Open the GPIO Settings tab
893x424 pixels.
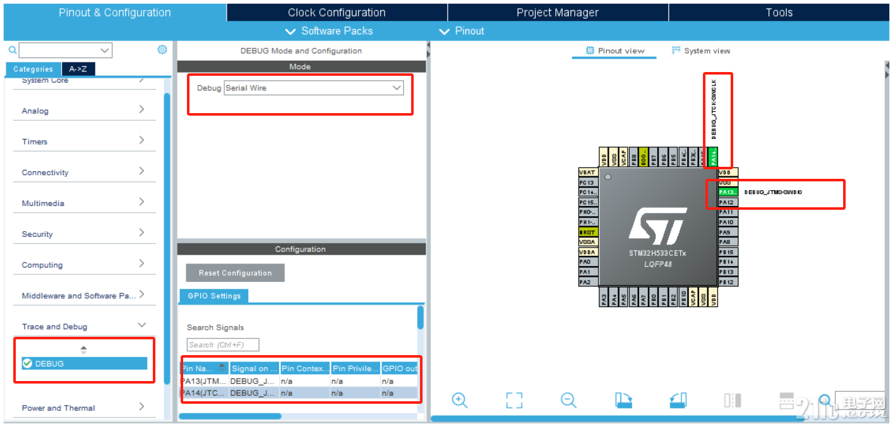[x=214, y=296]
